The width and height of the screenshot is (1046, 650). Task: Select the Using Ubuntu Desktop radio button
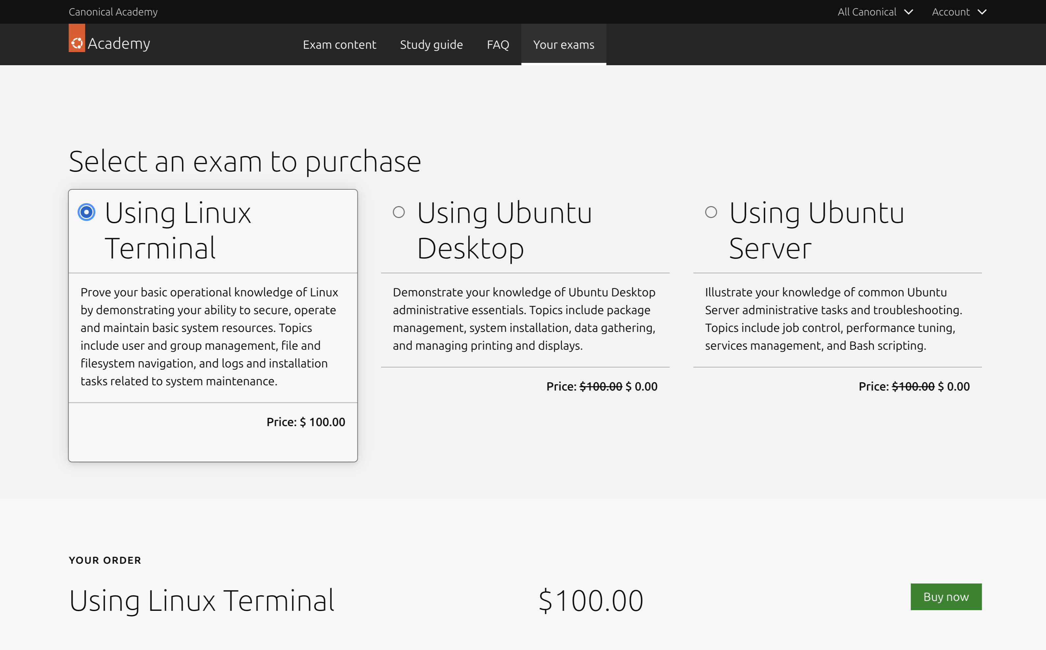pyautogui.click(x=399, y=212)
